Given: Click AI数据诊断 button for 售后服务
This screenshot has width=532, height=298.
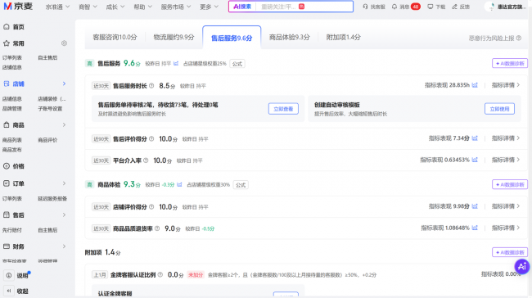Looking at the screenshot, I should tap(510, 64).
